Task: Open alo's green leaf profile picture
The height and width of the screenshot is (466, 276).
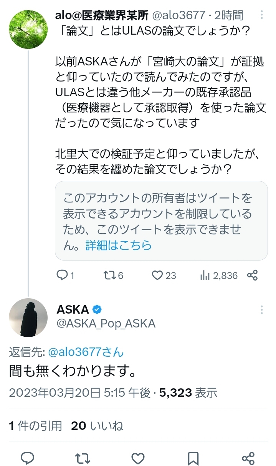Action: [x=28, y=30]
